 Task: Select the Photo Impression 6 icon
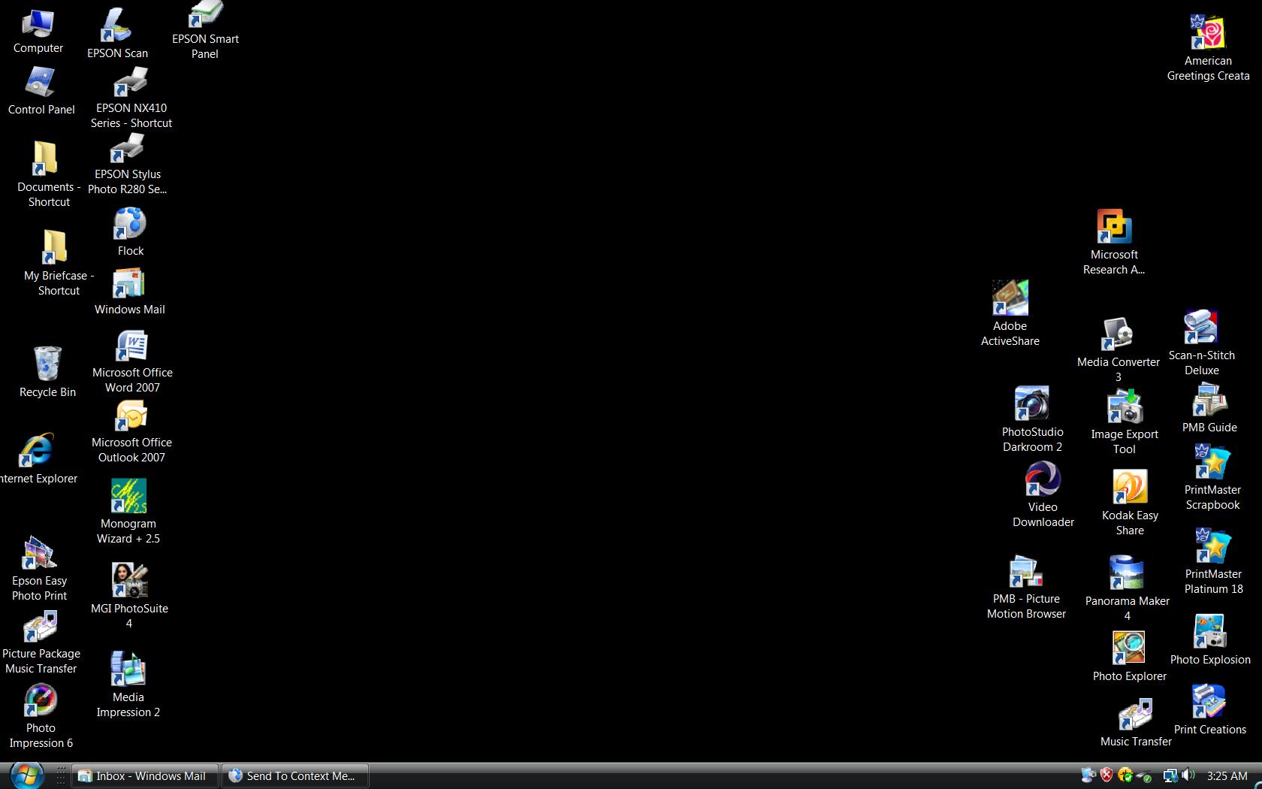click(x=41, y=700)
